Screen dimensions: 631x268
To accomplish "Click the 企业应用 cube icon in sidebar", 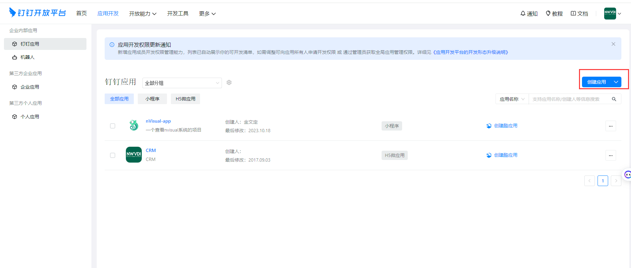I will pos(15,87).
